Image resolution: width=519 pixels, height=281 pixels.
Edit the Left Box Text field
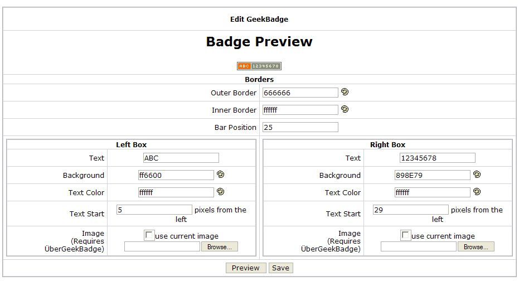181,158
